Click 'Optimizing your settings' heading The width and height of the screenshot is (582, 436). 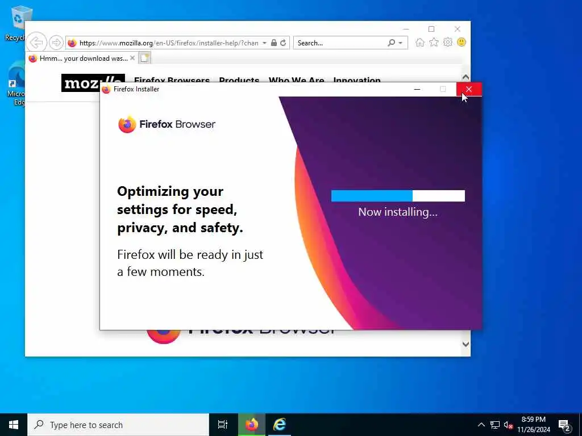coord(180,209)
